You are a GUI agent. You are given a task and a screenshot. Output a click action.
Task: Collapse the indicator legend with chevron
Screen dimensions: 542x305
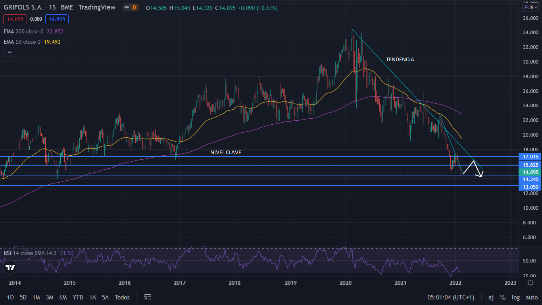pos(10,52)
